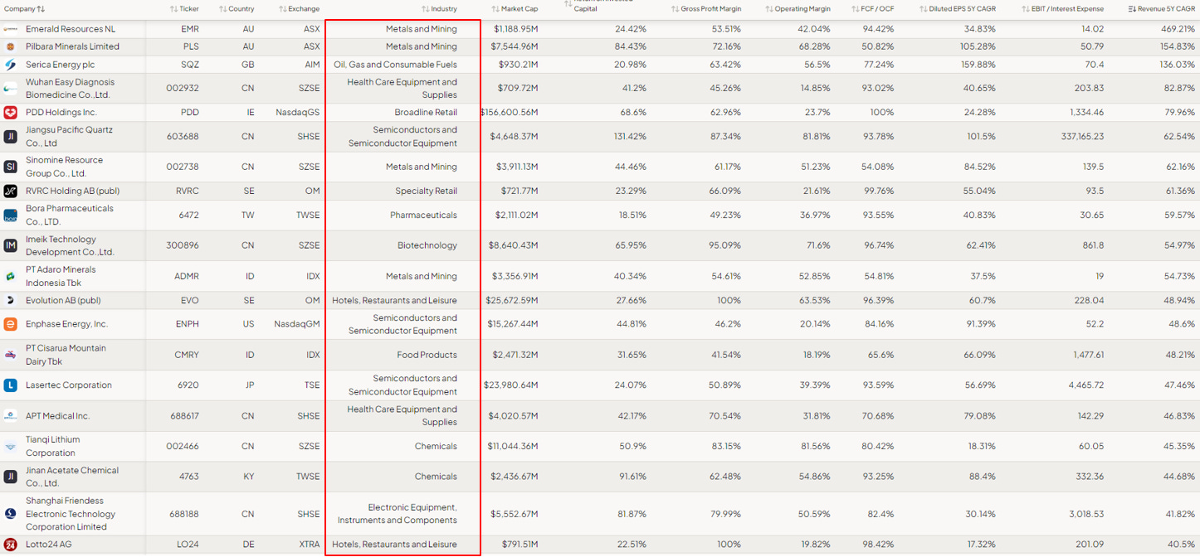Click the Lasertec Corporation blue logo
The height and width of the screenshot is (557, 1200).
click(11, 385)
